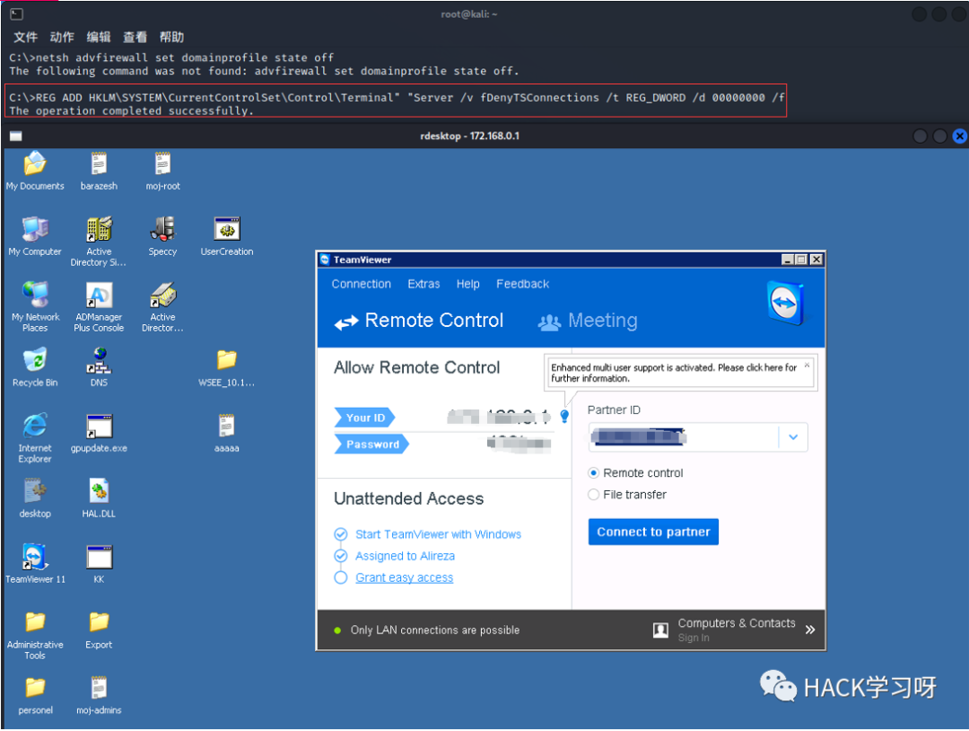
Task: Click TeamViewer logo in header
Action: click(785, 303)
